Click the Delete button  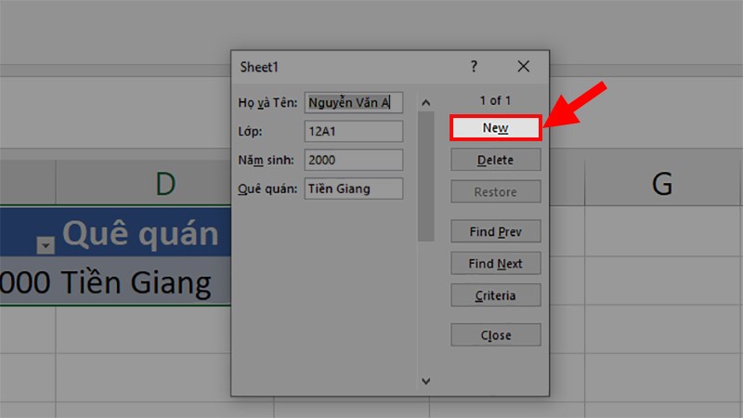pyautogui.click(x=495, y=160)
